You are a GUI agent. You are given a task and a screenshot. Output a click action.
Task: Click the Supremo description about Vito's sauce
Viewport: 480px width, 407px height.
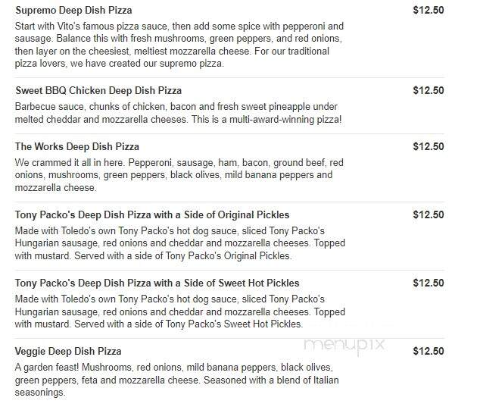pos(179,45)
